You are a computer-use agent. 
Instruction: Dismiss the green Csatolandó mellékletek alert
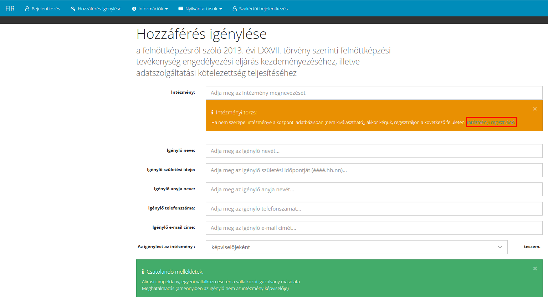click(535, 269)
